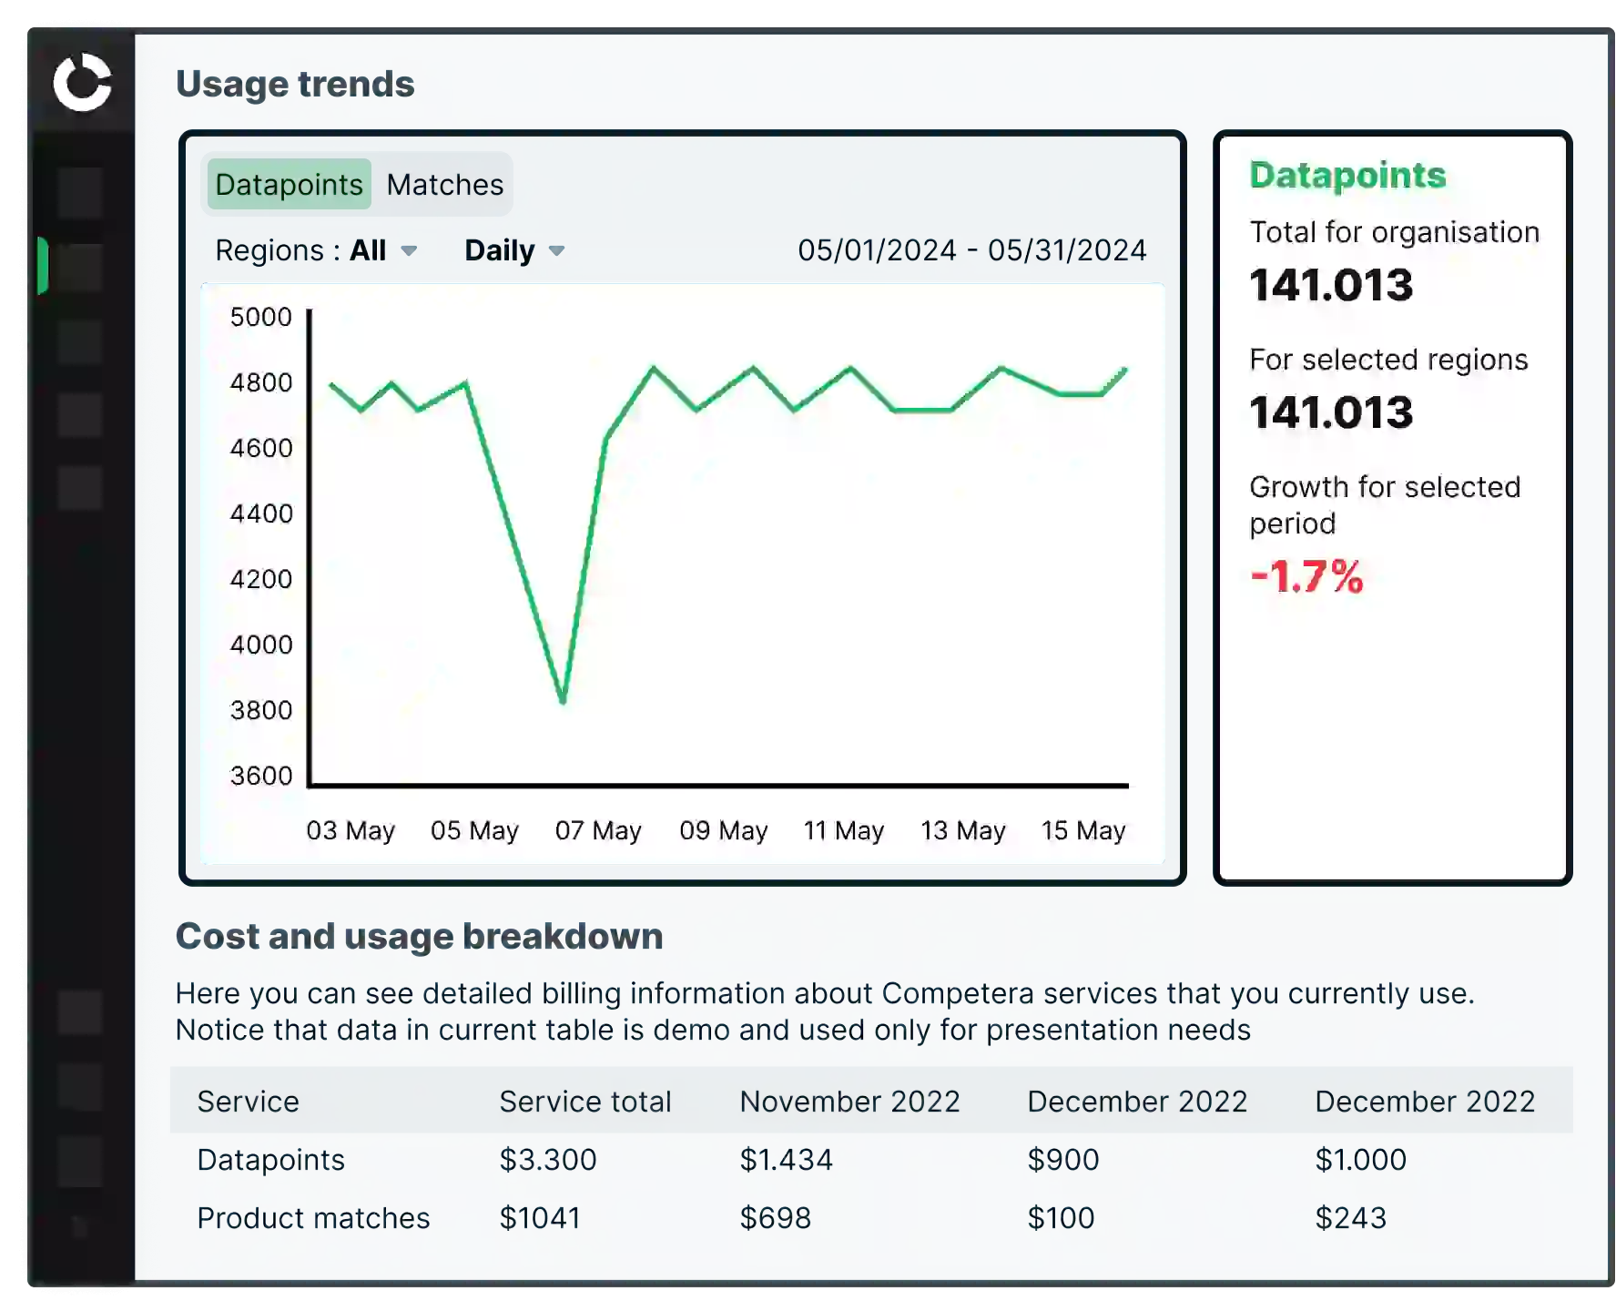This screenshot has width=1616, height=1311.
Task: Open the fourth icon in the upper sidebar group
Action: click(80, 415)
